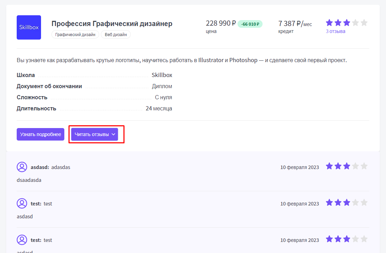386x253 pixels.
Task: Click the 24 месяца duration value
Action: 159,108
